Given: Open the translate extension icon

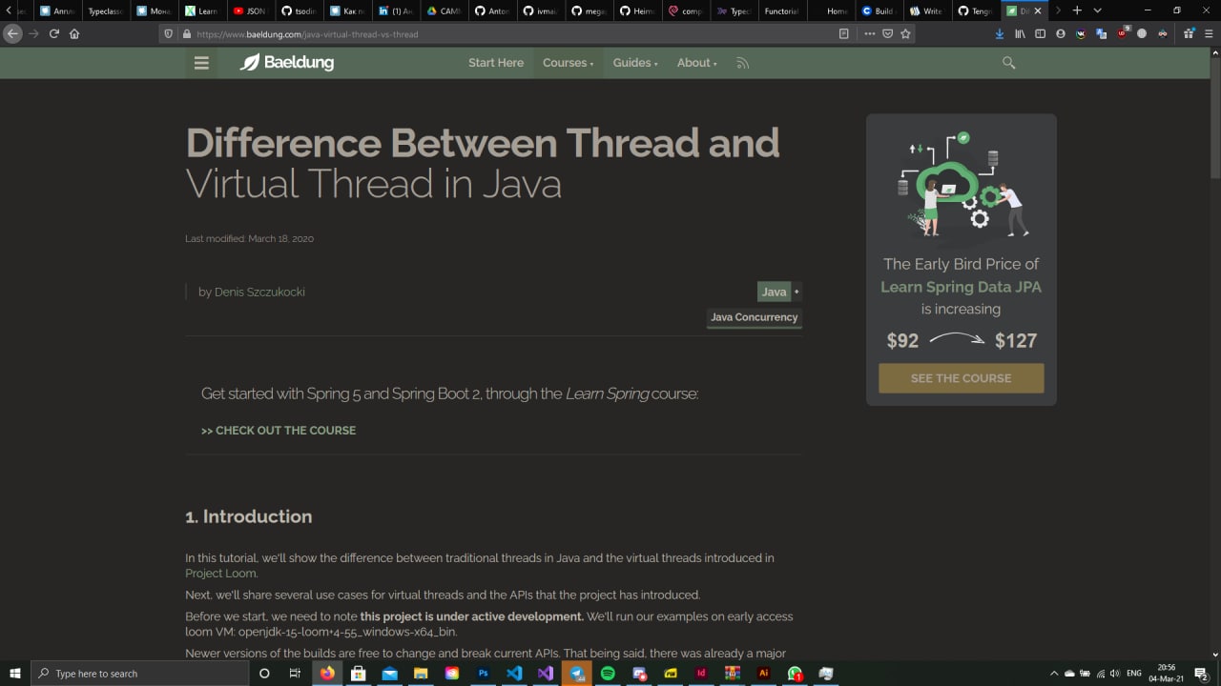Looking at the screenshot, I should pos(1102,33).
